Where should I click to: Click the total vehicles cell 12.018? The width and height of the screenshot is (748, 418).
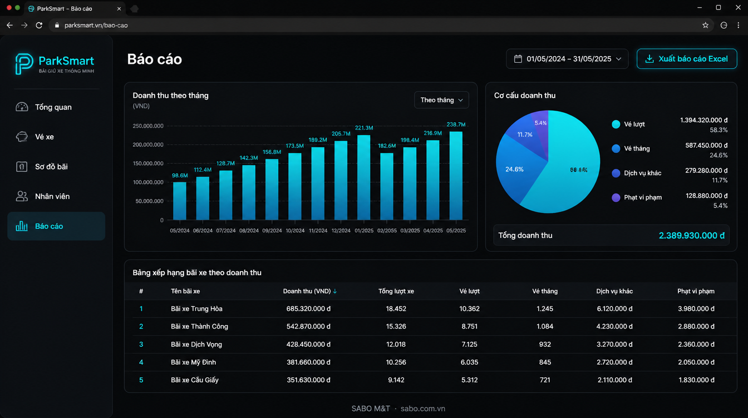pyautogui.click(x=396, y=345)
